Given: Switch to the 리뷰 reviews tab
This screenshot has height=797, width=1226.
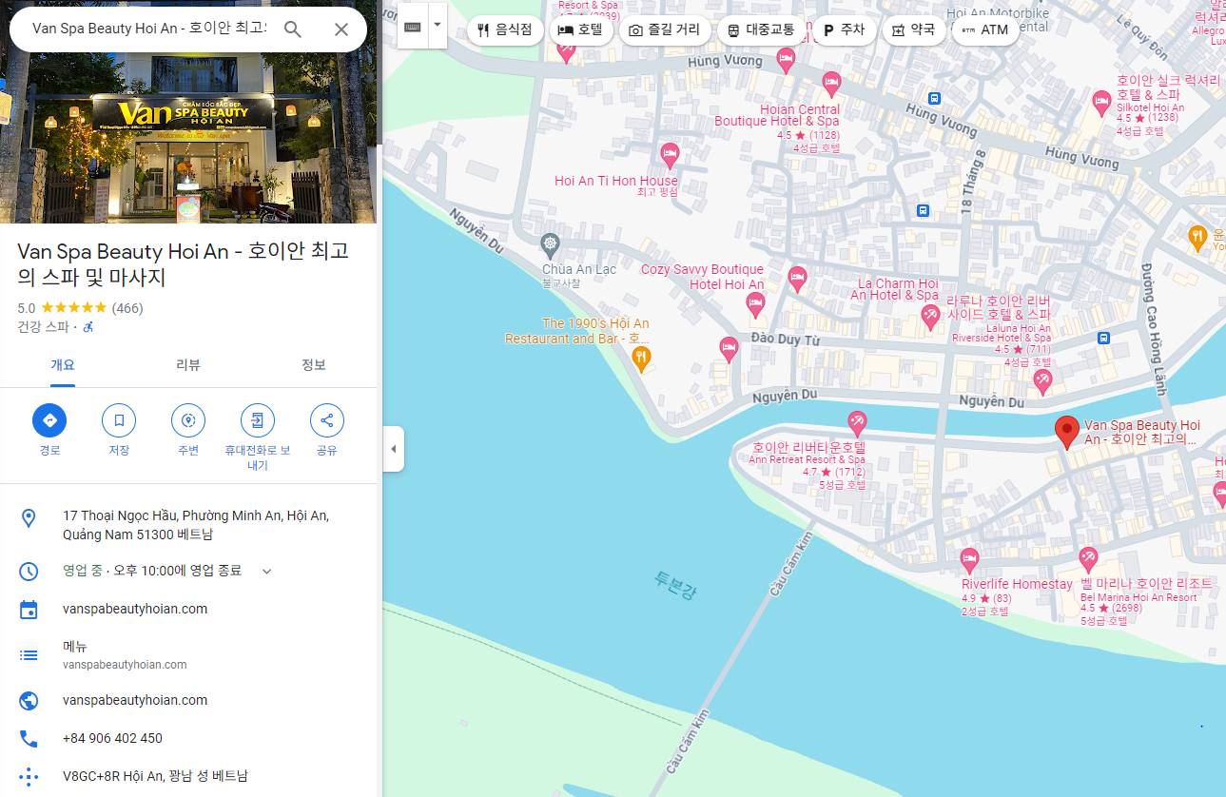Looking at the screenshot, I should (188, 365).
